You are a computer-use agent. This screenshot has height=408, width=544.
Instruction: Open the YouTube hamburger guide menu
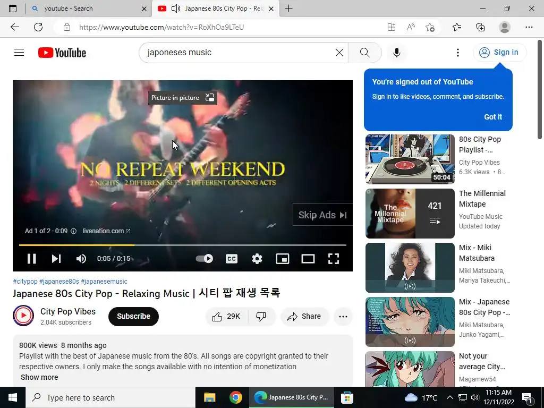19,53
